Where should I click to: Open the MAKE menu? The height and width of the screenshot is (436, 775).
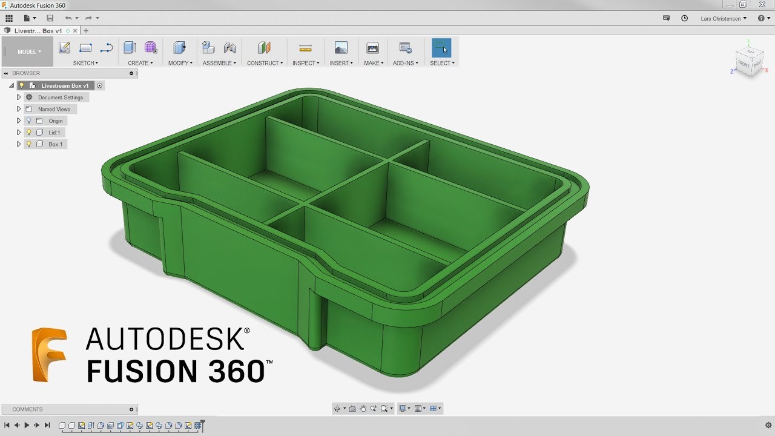374,63
